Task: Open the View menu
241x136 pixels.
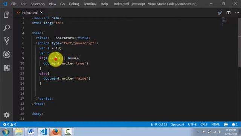Action: (x=52, y=4)
